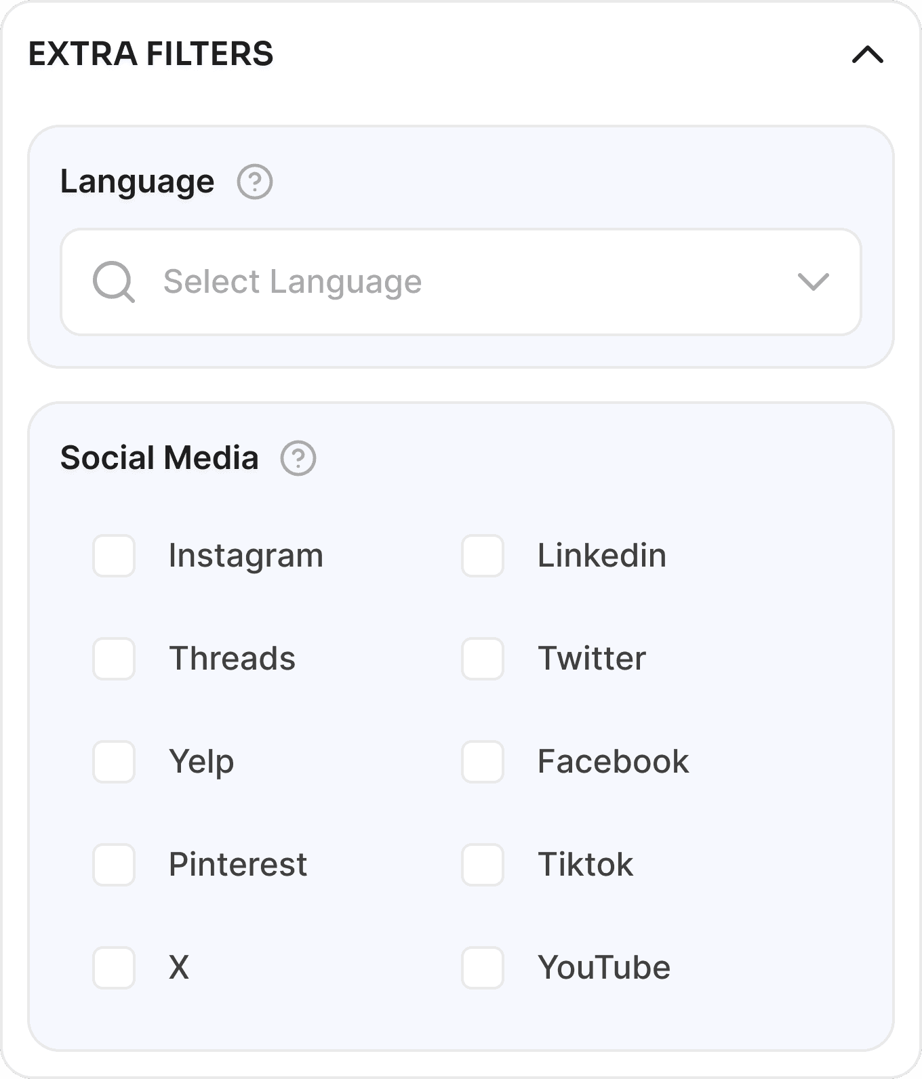
Task: Click the Facebook label text
Action: pyautogui.click(x=613, y=762)
